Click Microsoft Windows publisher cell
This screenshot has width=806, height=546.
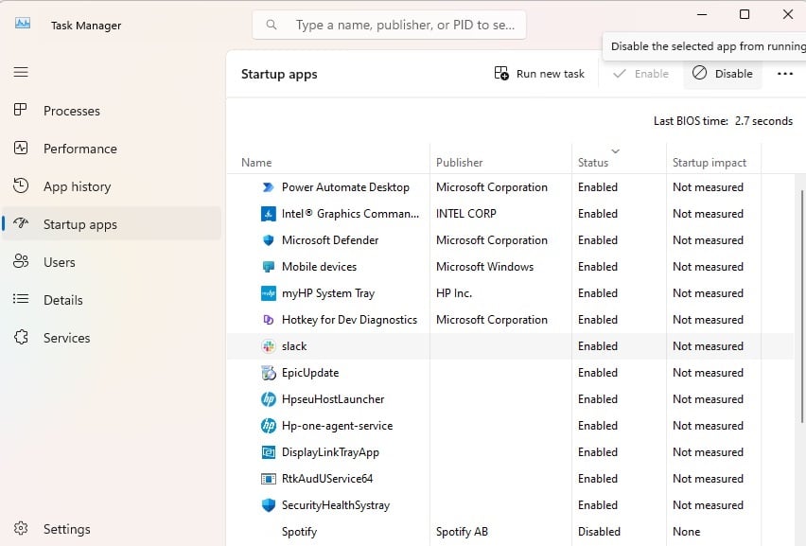484,267
